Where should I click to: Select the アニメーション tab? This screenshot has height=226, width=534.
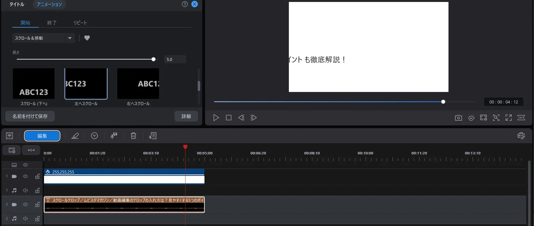(49, 4)
